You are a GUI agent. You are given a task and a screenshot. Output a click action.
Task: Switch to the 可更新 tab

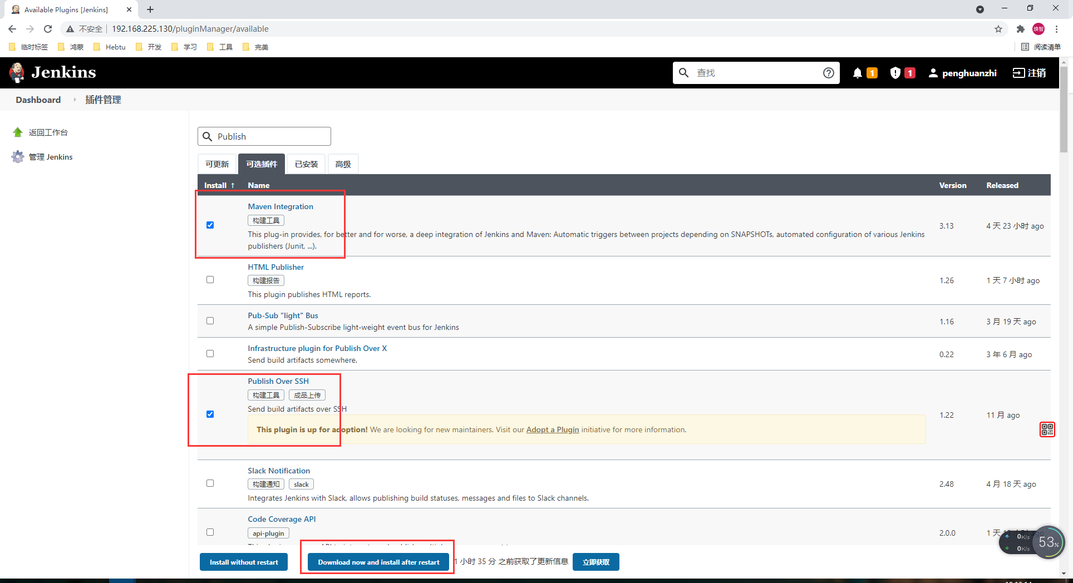(x=217, y=164)
